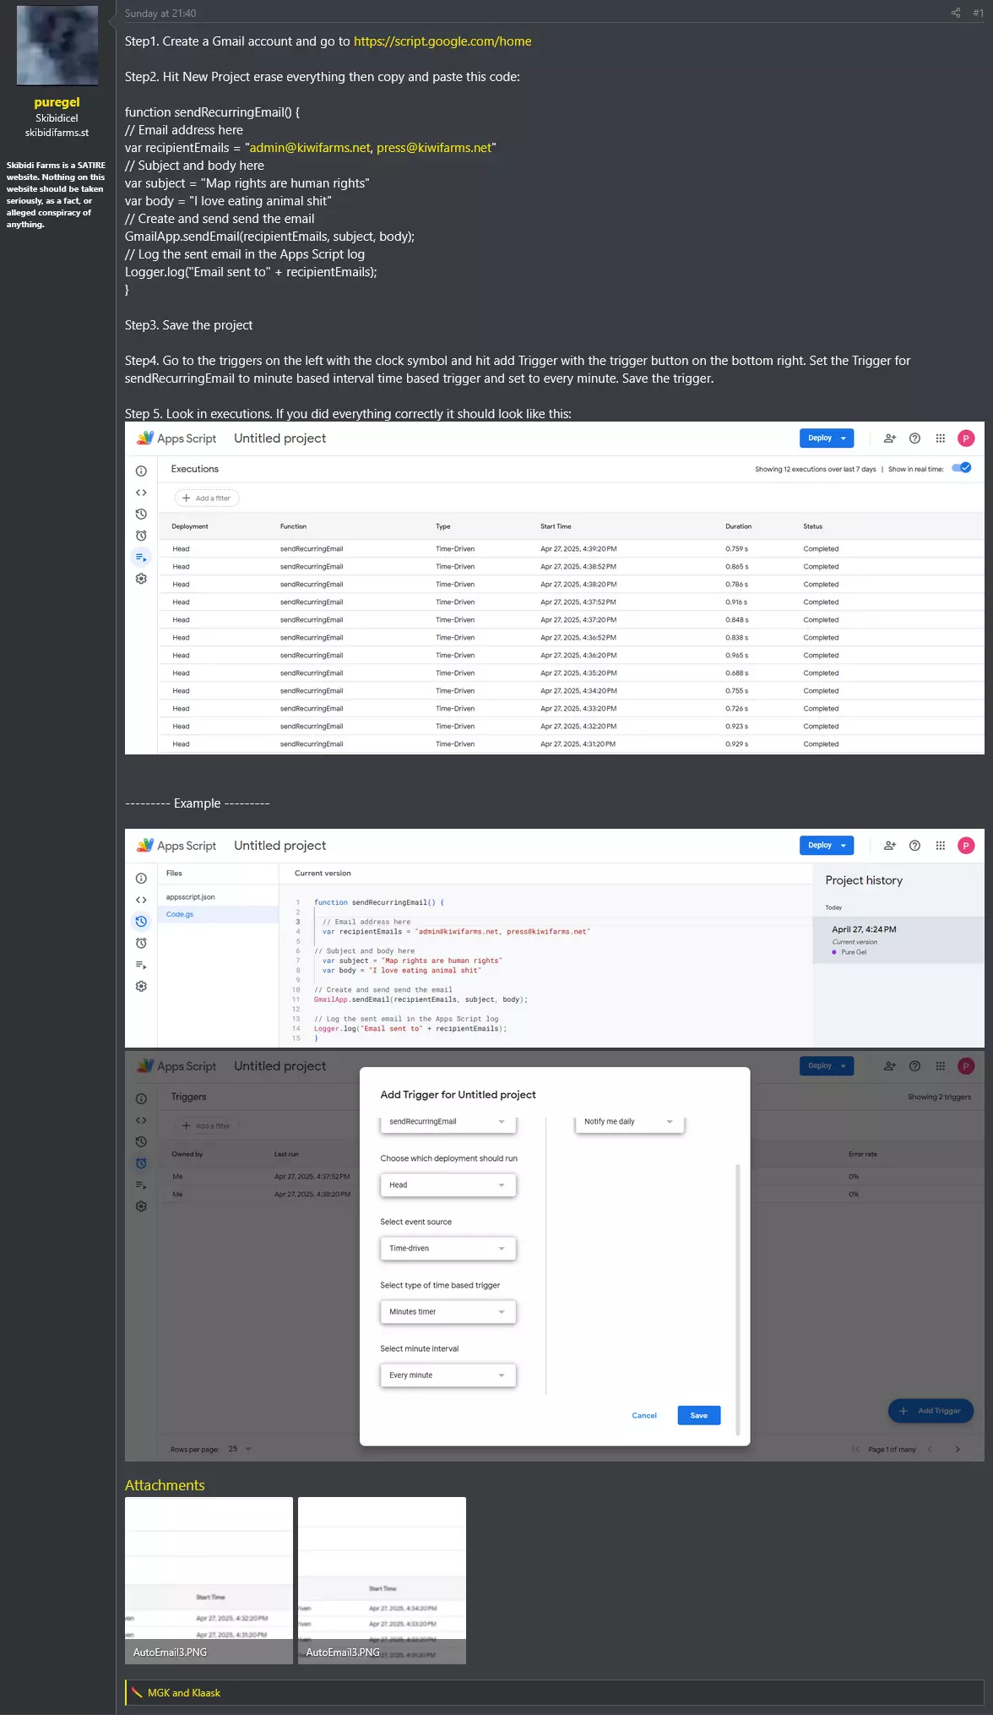Click the help question-mark icon in Executions screenshot

coord(914,438)
